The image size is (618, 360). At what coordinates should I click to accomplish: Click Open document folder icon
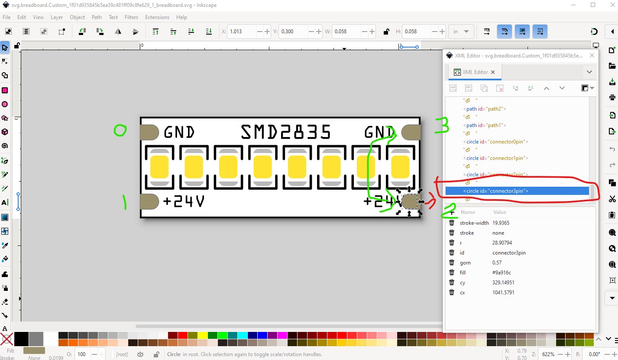coord(612,66)
